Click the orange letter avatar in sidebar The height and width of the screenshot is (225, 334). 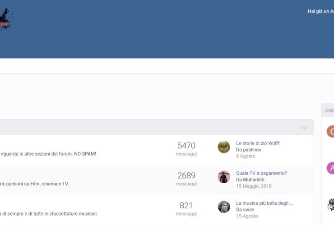pyautogui.click(x=330, y=131)
